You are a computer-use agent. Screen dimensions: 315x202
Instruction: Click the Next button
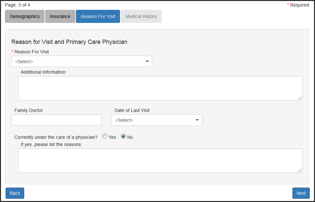(x=301, y=193)
